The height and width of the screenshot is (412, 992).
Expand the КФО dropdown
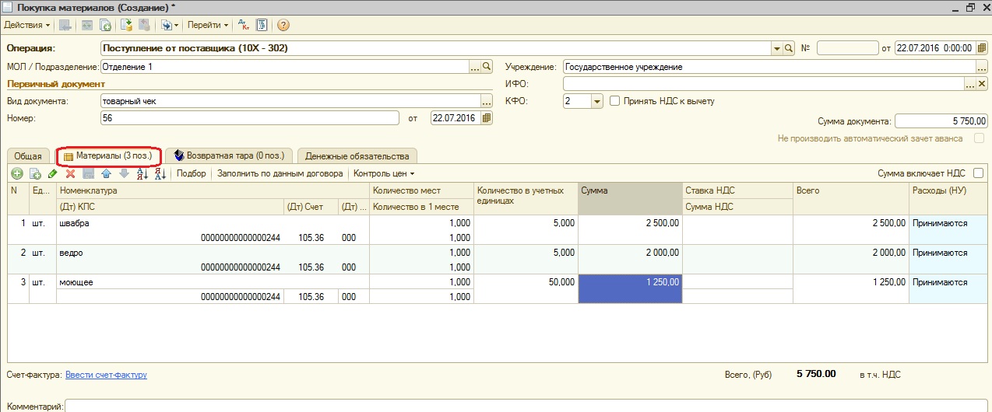point(597,101)
